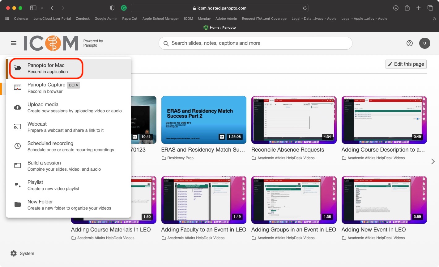This screenshot has width=439, height=267.
Task: Show Safari tab overview
Action: 430,8
